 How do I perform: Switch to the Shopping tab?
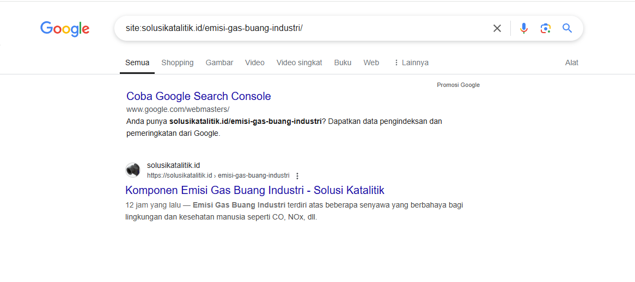point(178,62)
